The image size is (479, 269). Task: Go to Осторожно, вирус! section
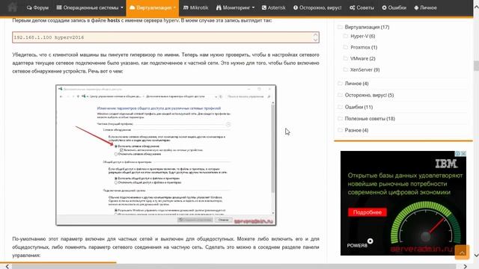pyautogui.click(x=317, y=7)
